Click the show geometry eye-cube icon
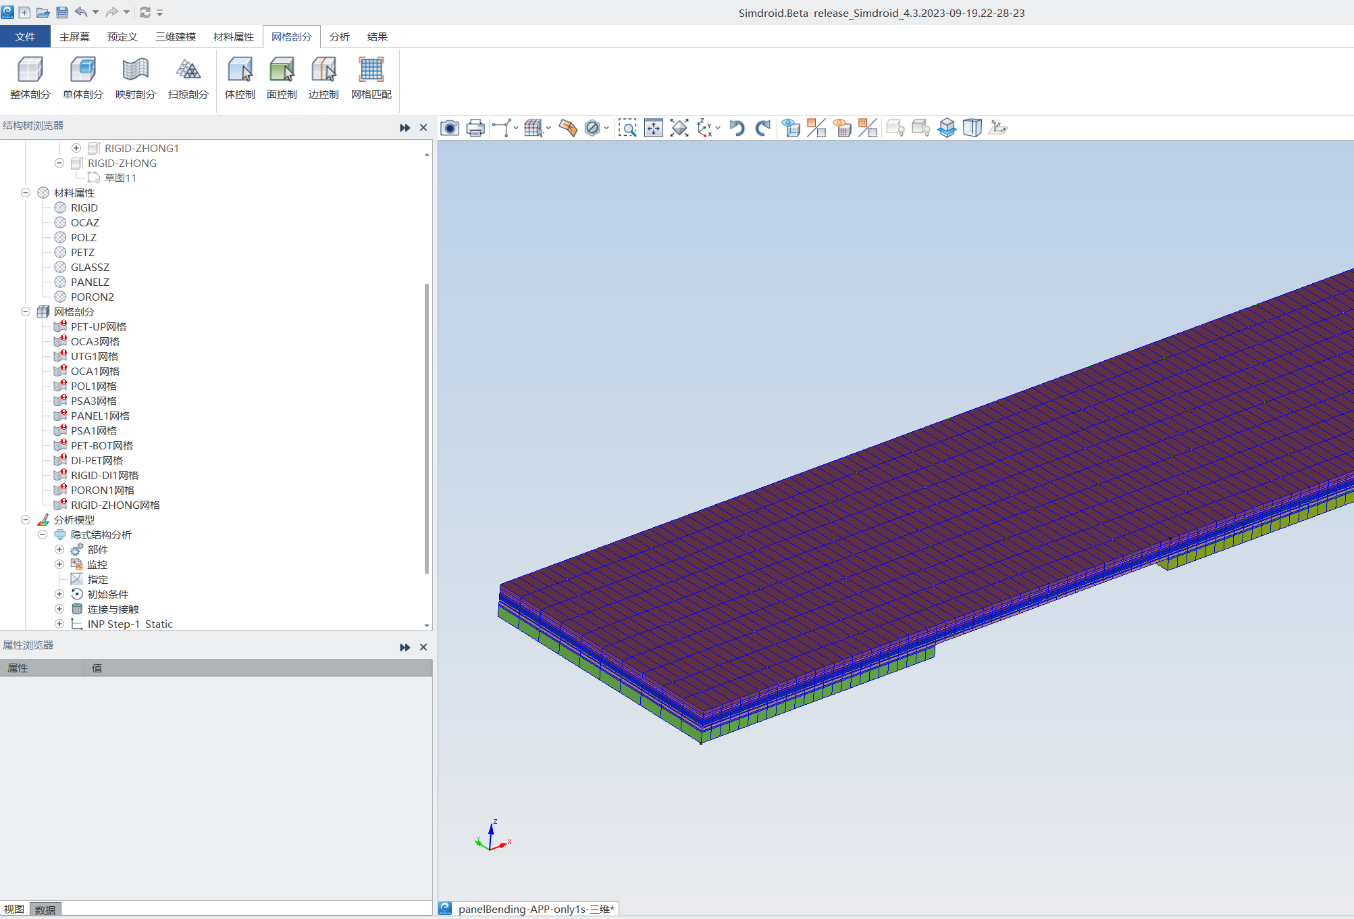The width and height of the screenshot is (1354, 919). pyautogui.click(x=791, y=128)
